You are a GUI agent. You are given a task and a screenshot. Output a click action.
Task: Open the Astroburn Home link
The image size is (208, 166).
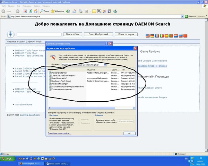(x=24, y=104)
